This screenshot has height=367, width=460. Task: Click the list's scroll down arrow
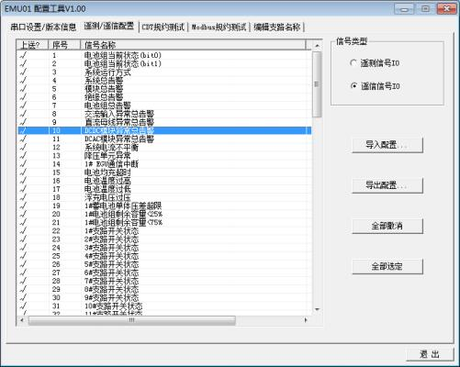(x=317, y=309)
